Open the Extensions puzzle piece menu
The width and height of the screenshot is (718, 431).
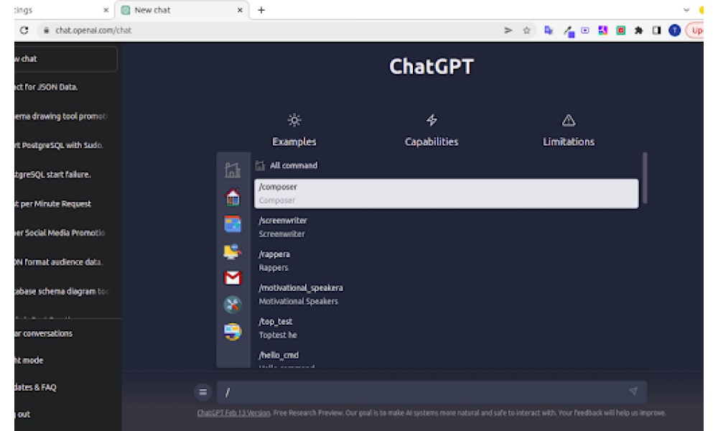[x=639, y=30]
